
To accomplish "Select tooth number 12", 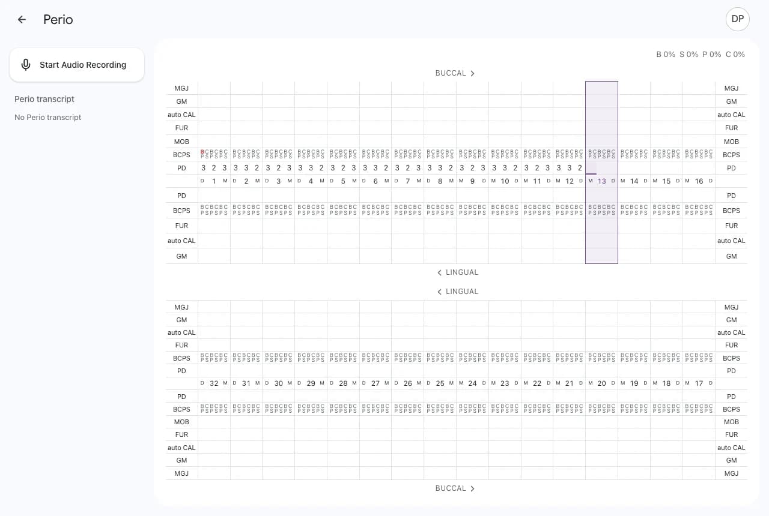I will click(x=570, y=181).
